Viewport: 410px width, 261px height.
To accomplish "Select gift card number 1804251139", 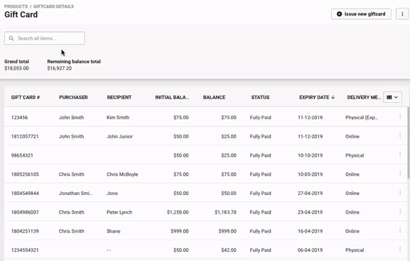I will click(x=25, y=231).
